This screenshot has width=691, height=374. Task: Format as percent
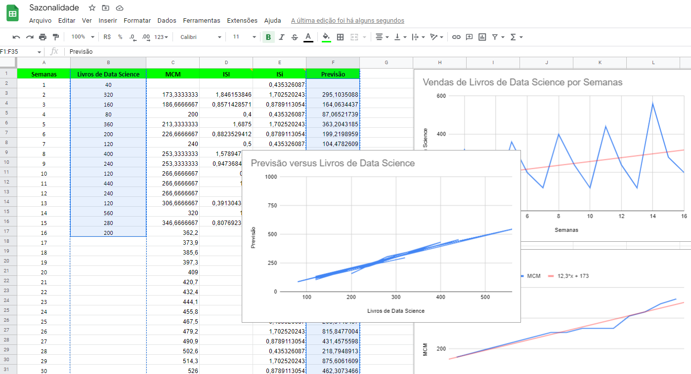pos(120,37)
